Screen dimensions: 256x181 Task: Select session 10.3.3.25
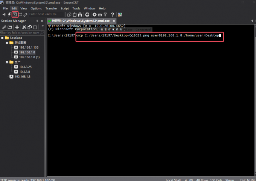[25, 67]
